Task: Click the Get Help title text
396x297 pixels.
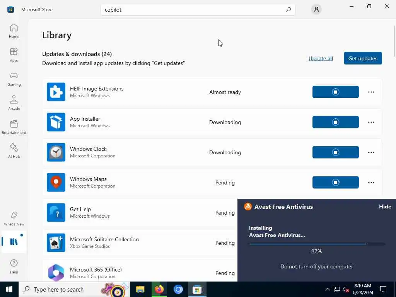Action: pyautogui.click(x=80, y=209)
